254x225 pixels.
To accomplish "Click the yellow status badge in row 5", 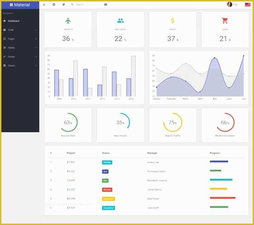I will (x=109, y=199).
